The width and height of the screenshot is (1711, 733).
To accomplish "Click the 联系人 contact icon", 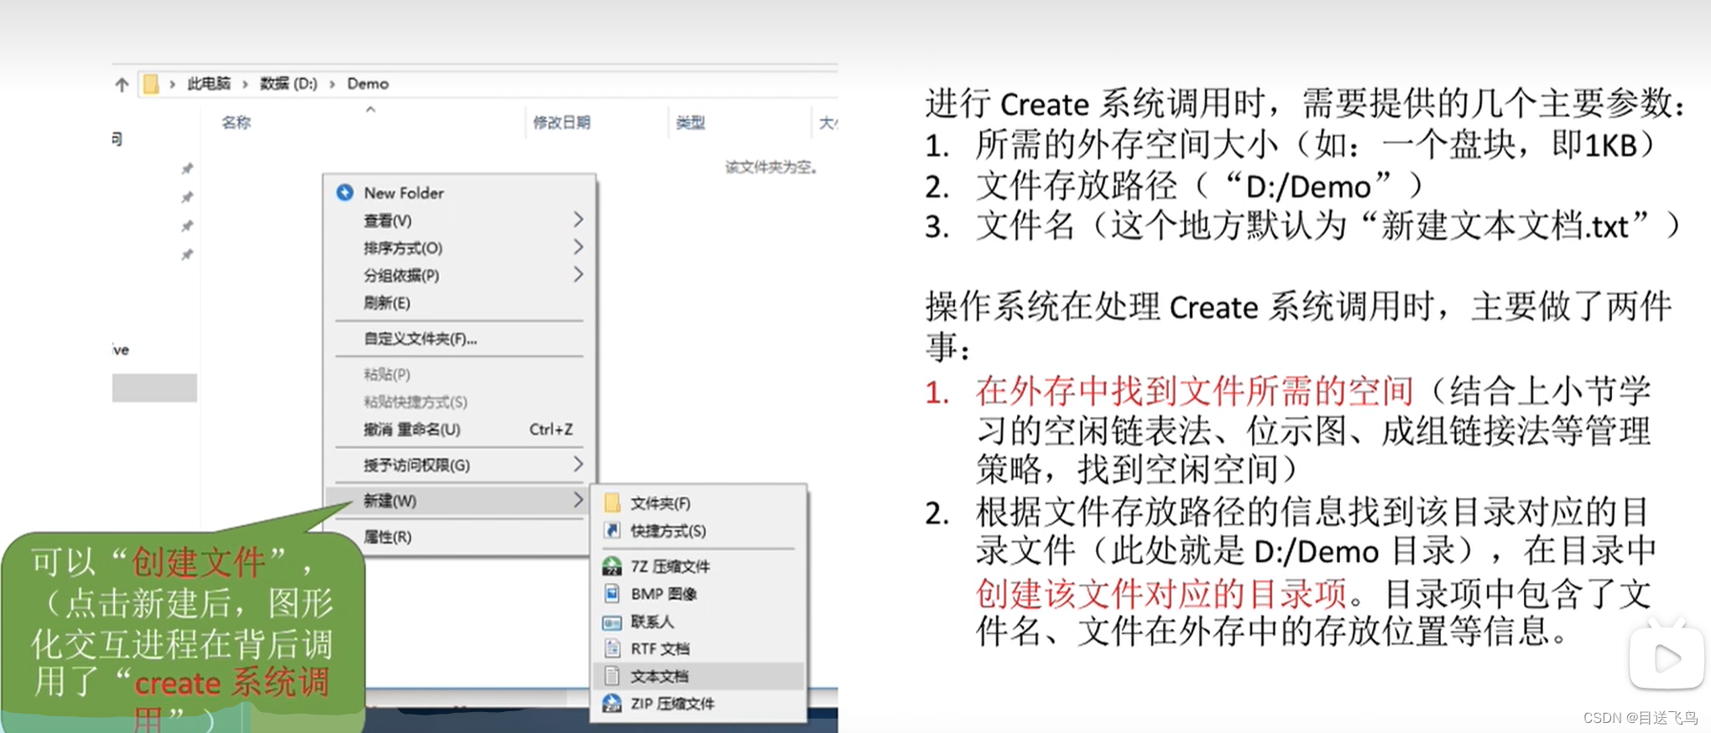I will (x=612, y=621).
